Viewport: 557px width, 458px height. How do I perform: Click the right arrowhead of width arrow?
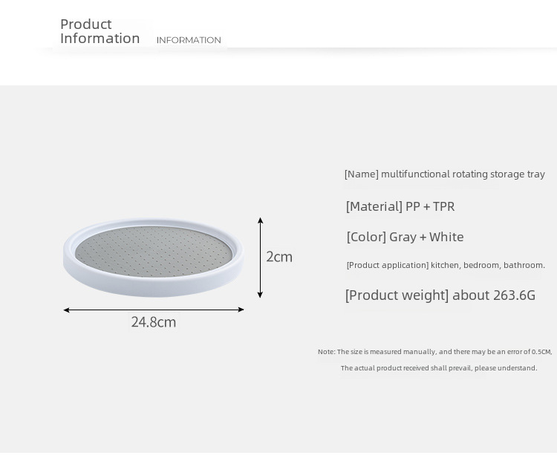point(241,310)
